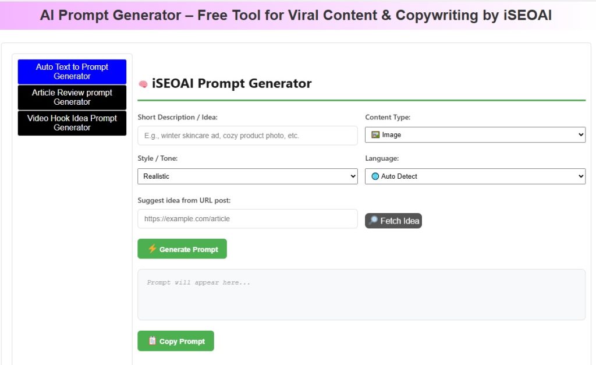Screen dimensions: 596x365
Task: Click the dropdown arrow on Style/Tone selector
Action: (x=352, y=176)
